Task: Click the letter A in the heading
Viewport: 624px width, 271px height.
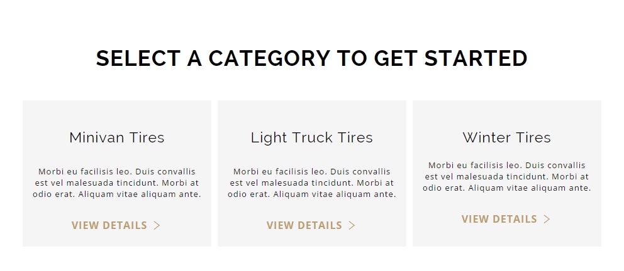Action: click(x=194, y=58)
